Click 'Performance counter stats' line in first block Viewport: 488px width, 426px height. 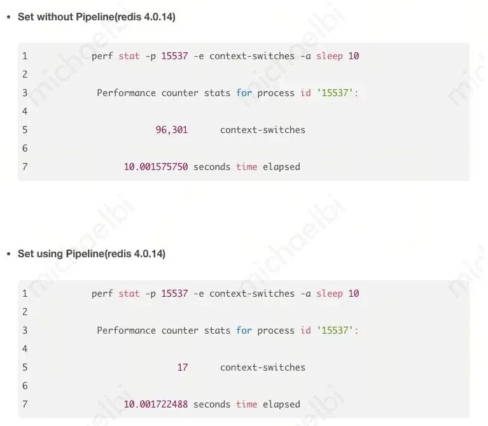pos(228,93)
